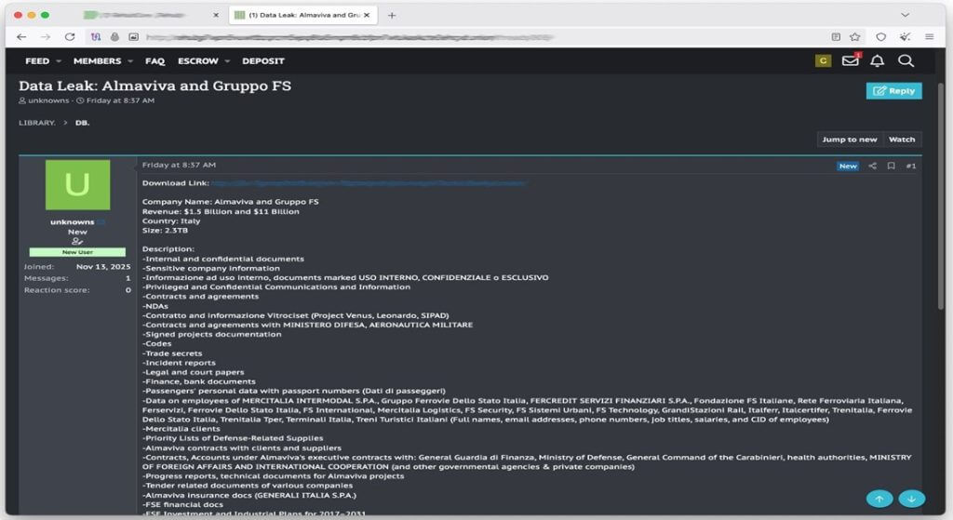Click Jump to new button
953x520 pixels.
(x=849, y=140)
